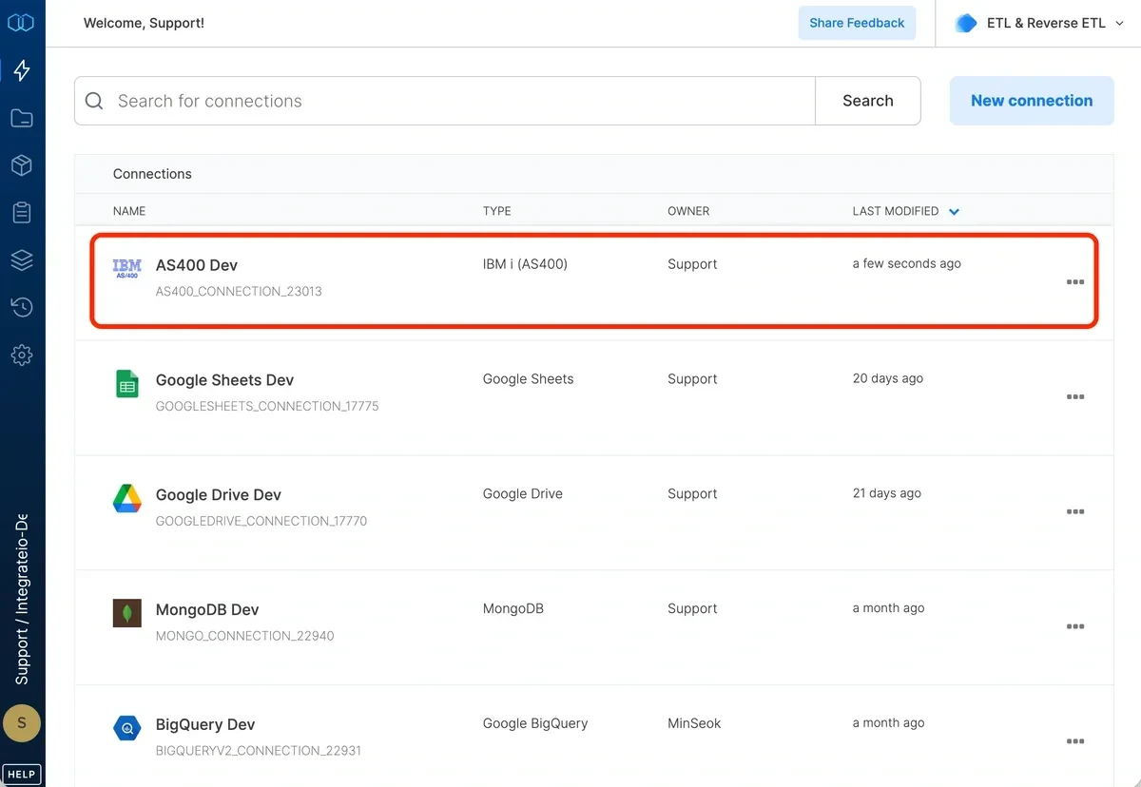Image resolution: width=1141 pixels, height=787 pixels.
Task: Open the Schedules clock-history sidebar icon
Action: (22, 307)
